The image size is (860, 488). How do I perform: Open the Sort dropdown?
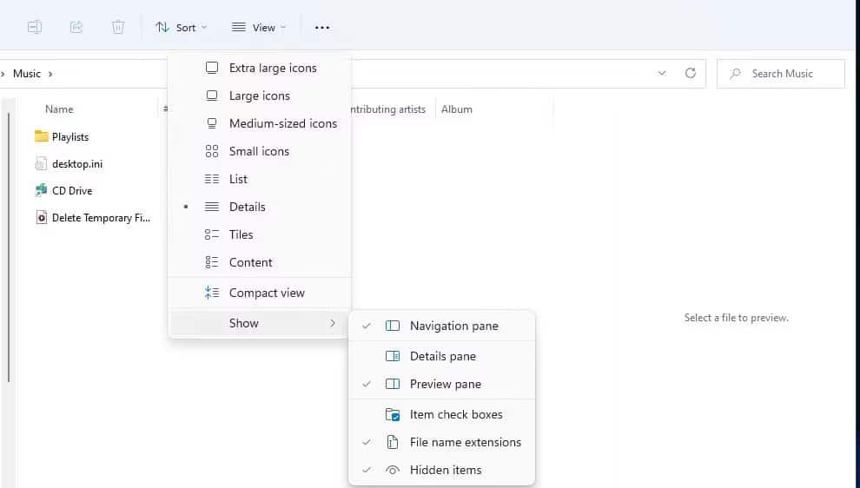181,28
